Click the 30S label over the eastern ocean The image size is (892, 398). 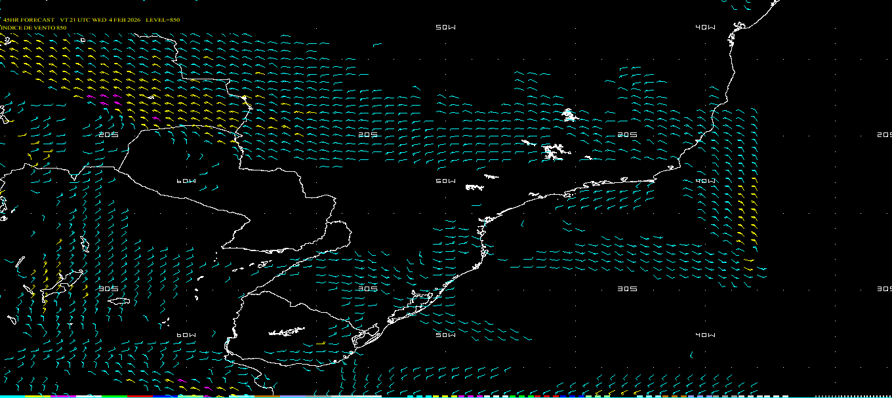[x=627, y=289]
